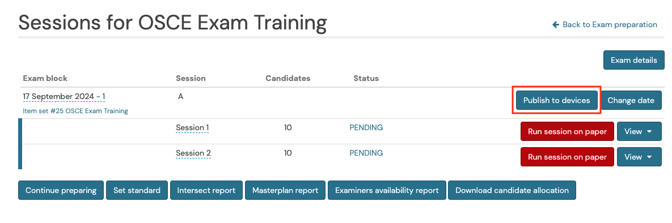Expand the View dropdown for Session 2

[x=639, y=157]
